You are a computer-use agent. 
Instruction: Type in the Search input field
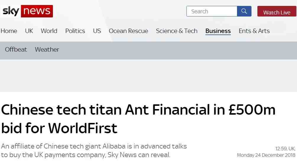pyautogui.click(x=212, y=11)
